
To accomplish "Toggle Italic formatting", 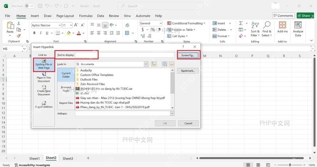I will 41,33.
